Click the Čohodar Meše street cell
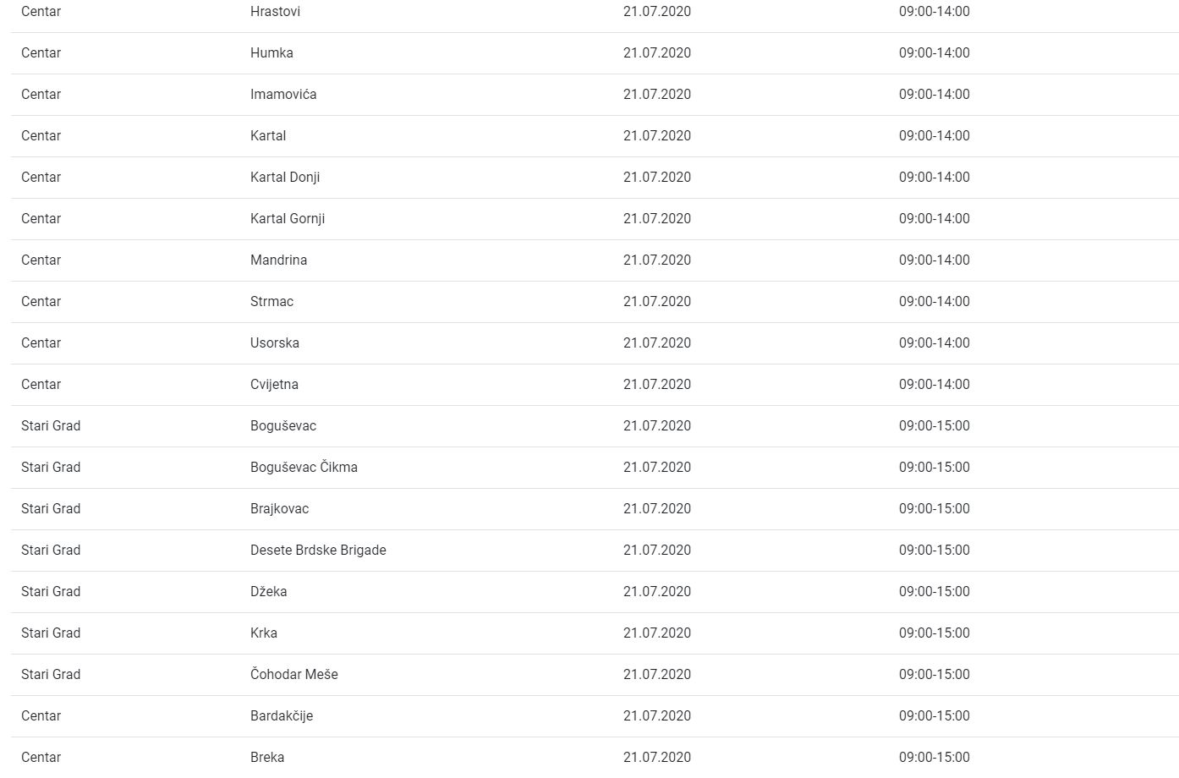 (294, 675)
